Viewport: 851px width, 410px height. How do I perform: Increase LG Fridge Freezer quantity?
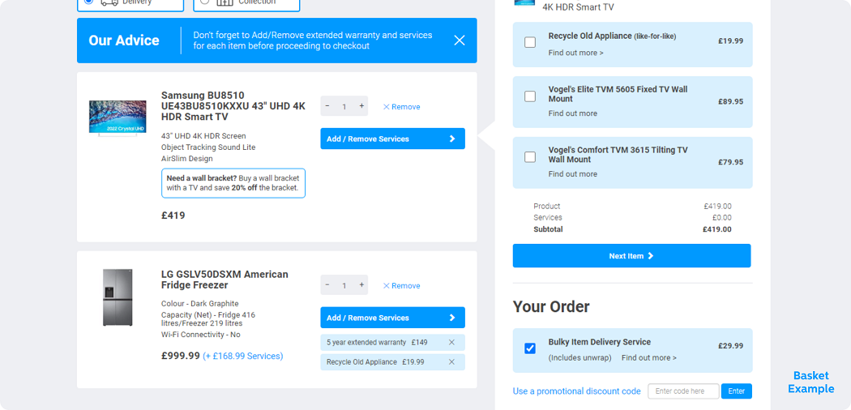pos(361,285)
